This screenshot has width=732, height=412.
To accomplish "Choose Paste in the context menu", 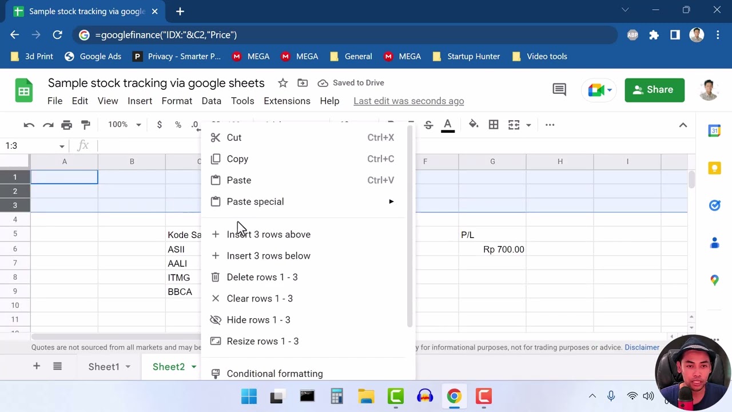I will pyautogui.click(x=303, y=180).
